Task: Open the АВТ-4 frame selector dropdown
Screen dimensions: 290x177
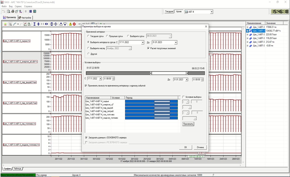Action: 211,12
